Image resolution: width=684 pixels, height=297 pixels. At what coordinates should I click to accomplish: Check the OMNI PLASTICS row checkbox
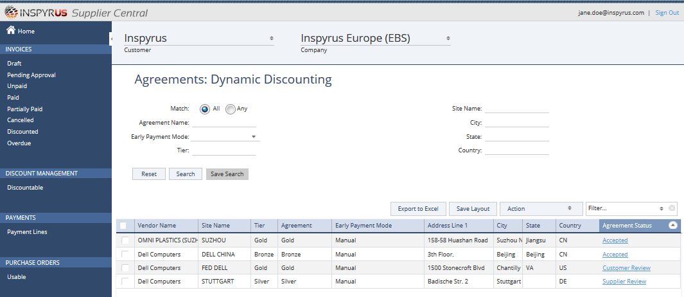click(x=125, y=240)
